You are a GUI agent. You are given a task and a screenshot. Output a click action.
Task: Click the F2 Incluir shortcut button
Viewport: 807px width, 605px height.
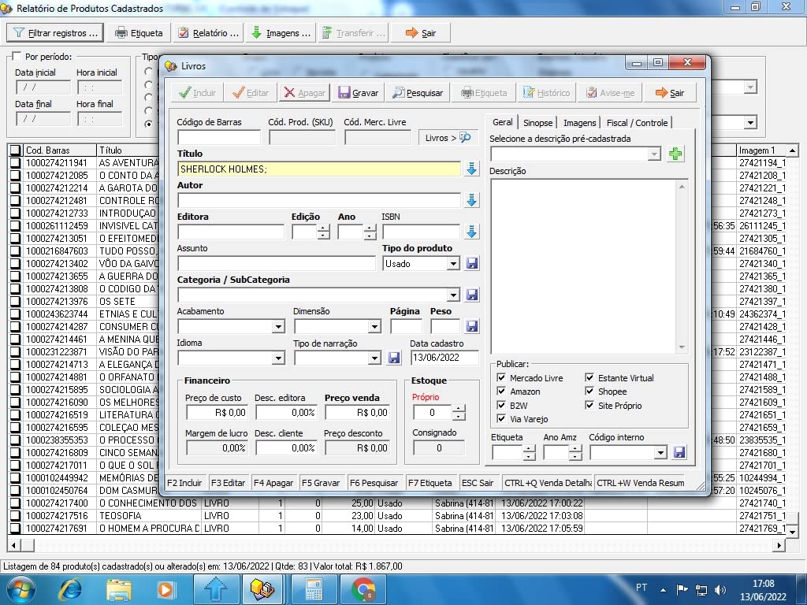(x=184, y=483)
